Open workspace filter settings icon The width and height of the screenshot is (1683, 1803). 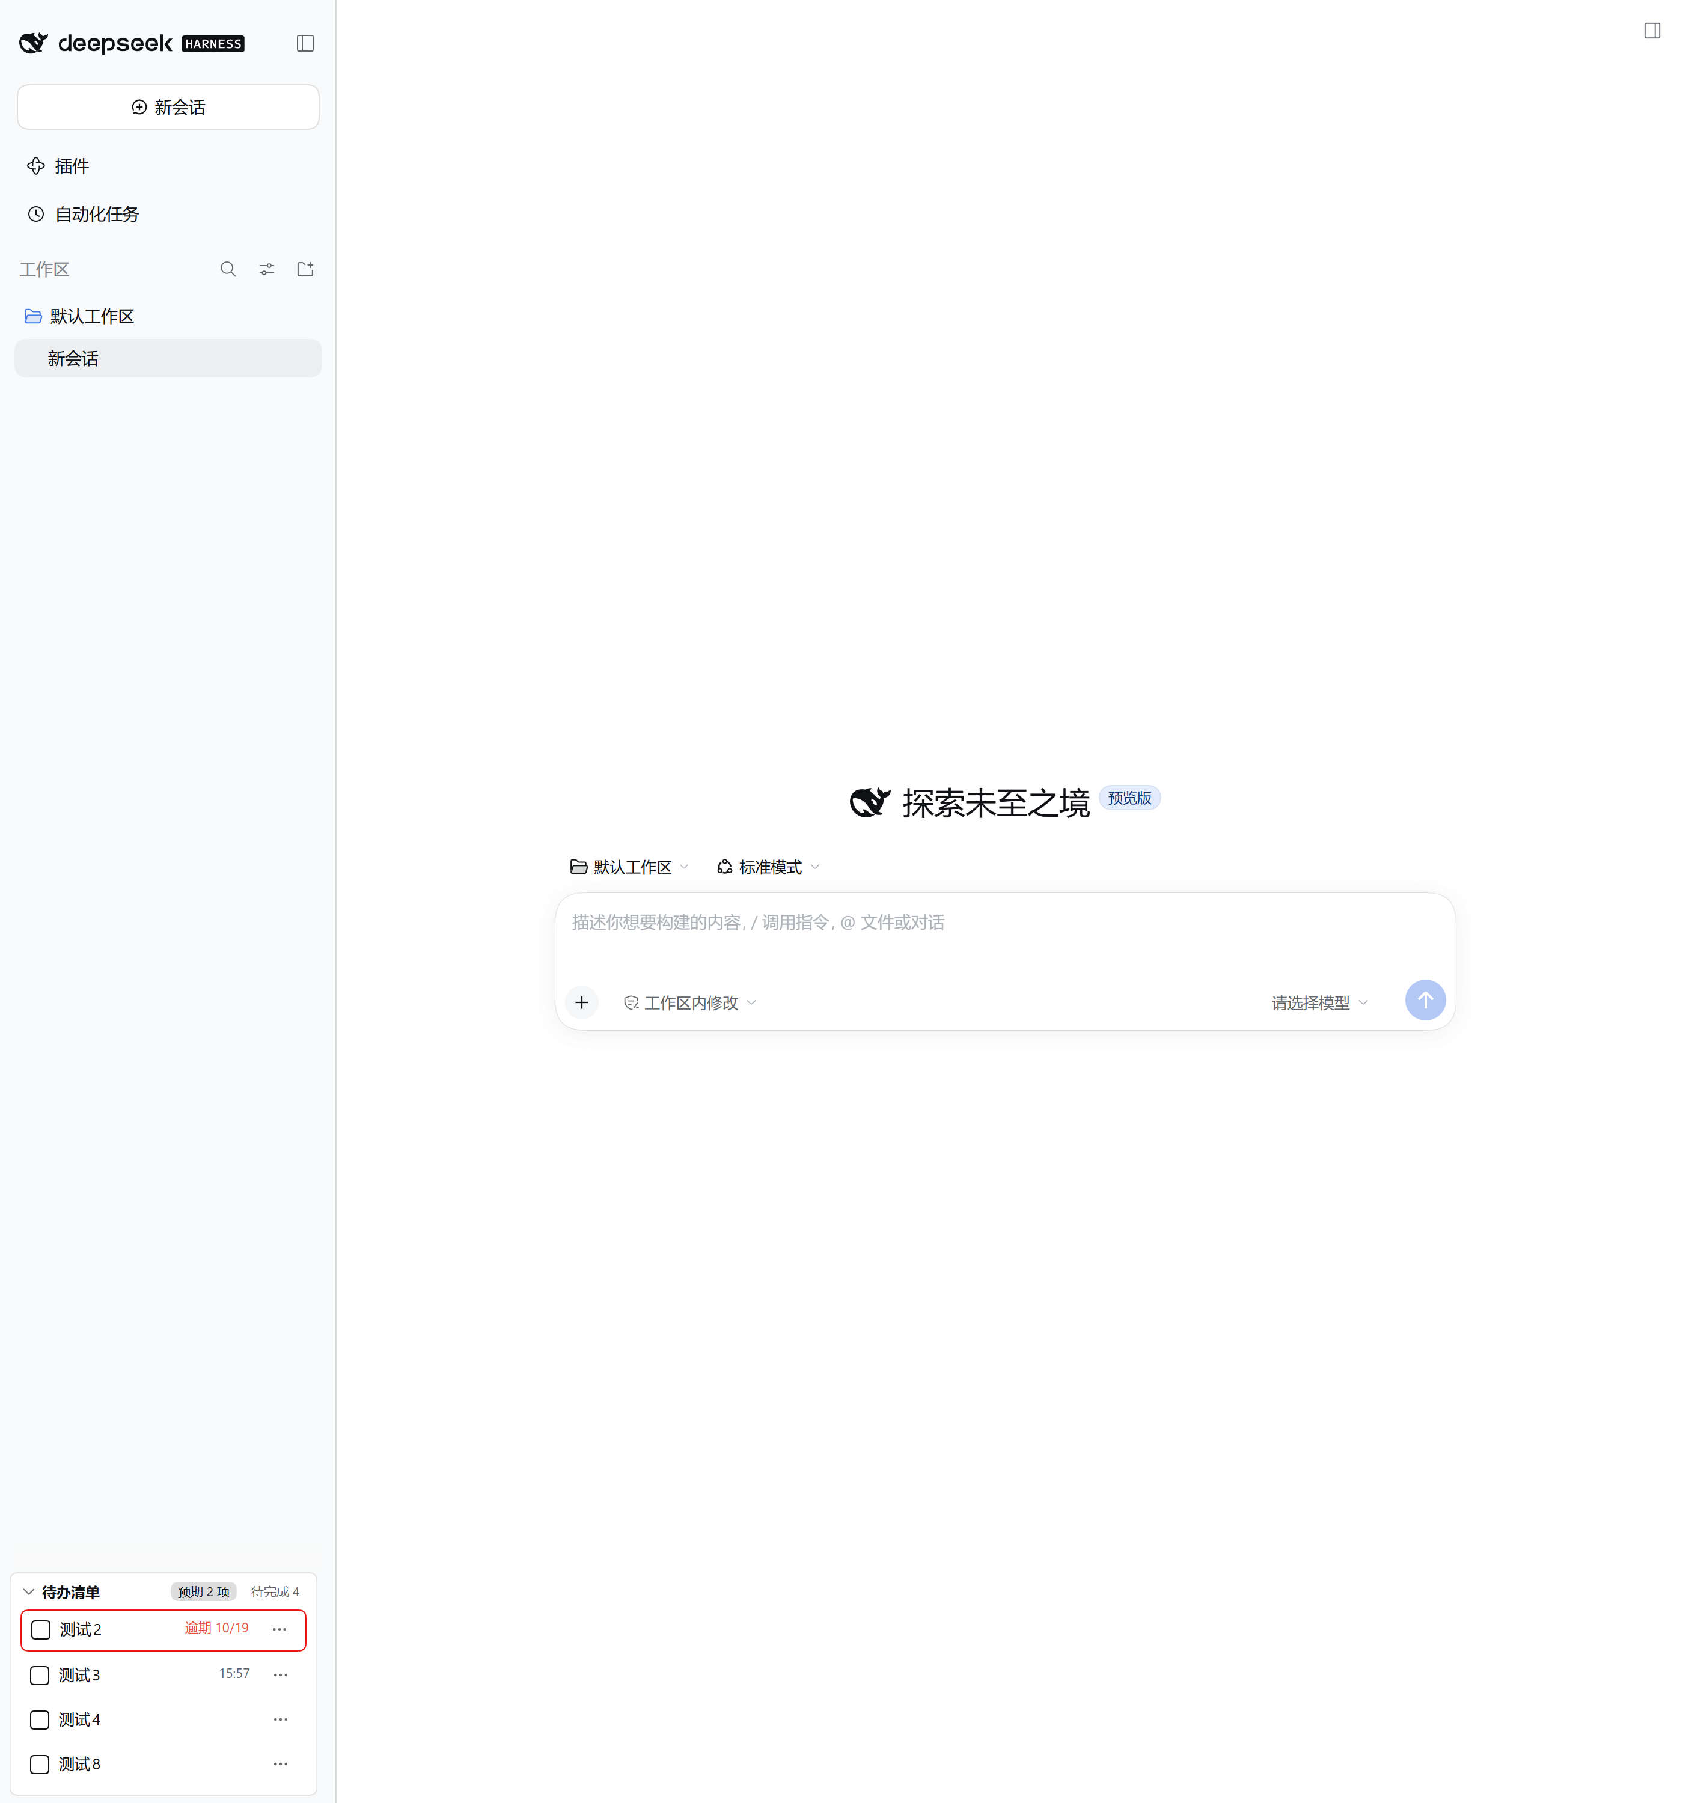coord(267,269)
